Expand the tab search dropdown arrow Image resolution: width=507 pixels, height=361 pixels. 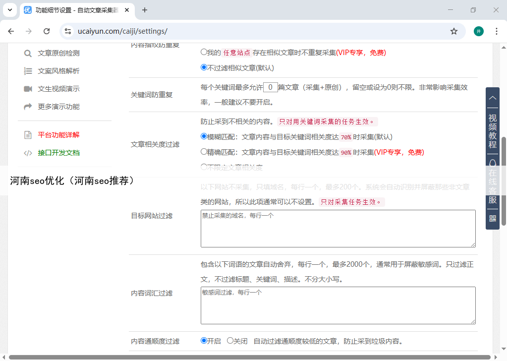point(10,10)
